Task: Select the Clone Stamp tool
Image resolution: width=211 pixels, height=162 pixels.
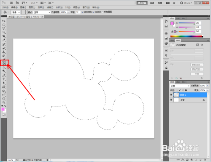Action: (4, 52)
